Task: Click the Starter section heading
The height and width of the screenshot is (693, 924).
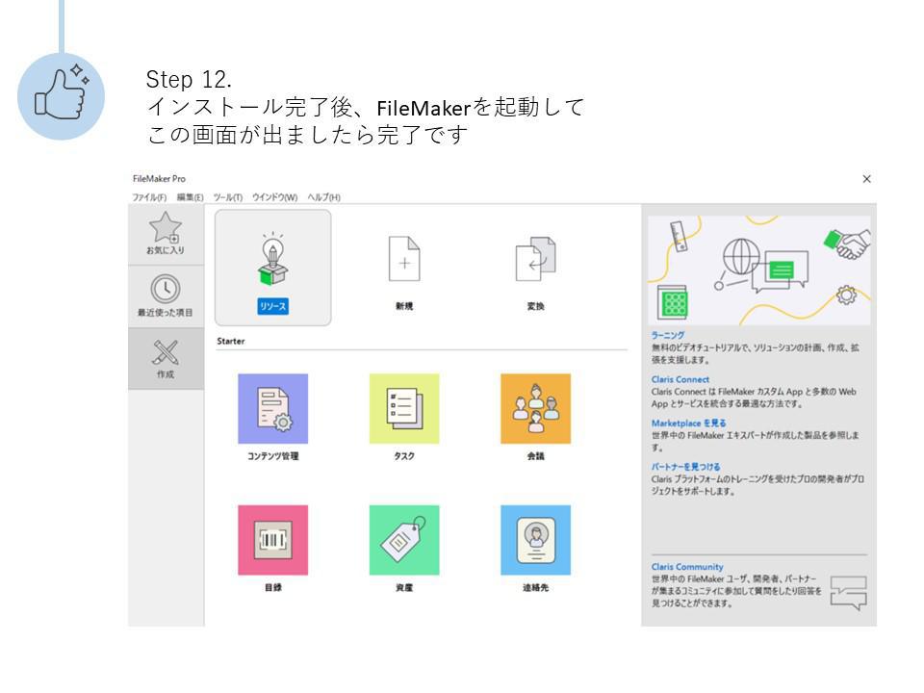Action: pyautogui.click(x=230, y=341)
